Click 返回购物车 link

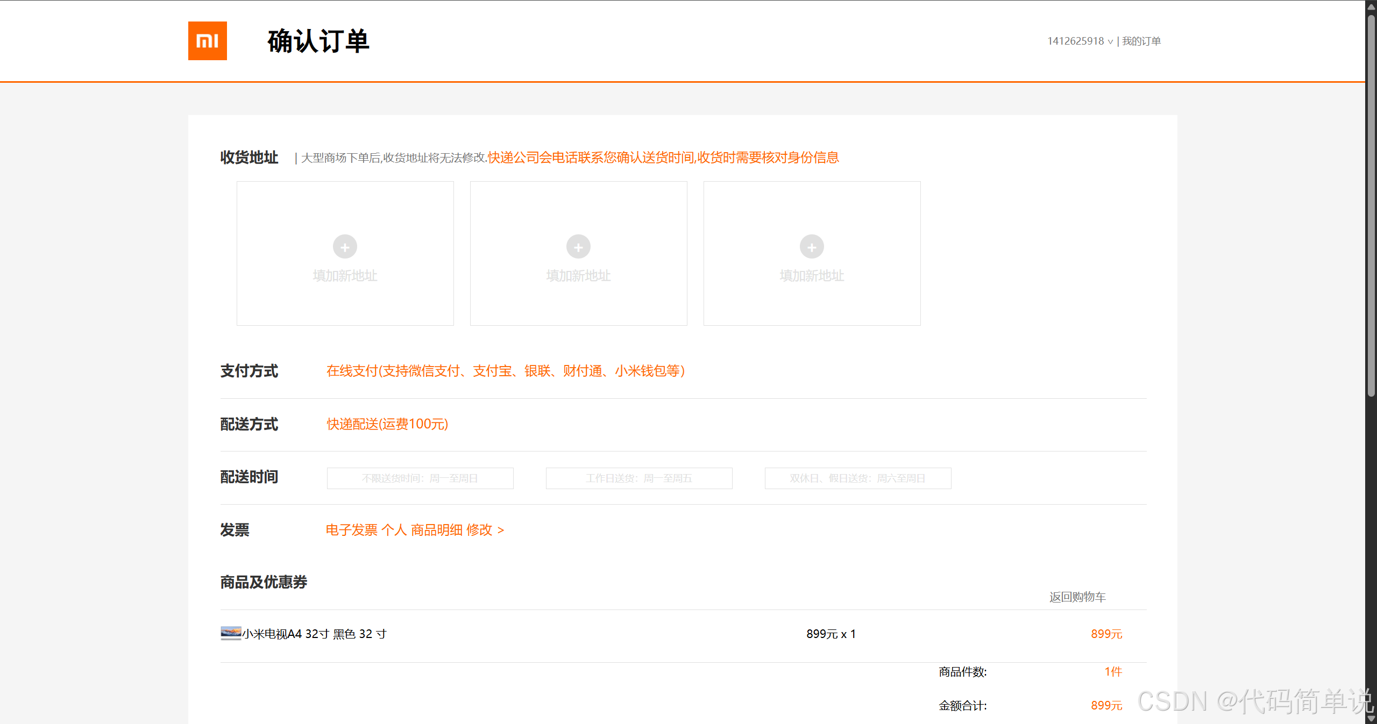(x=1077, y=597)
